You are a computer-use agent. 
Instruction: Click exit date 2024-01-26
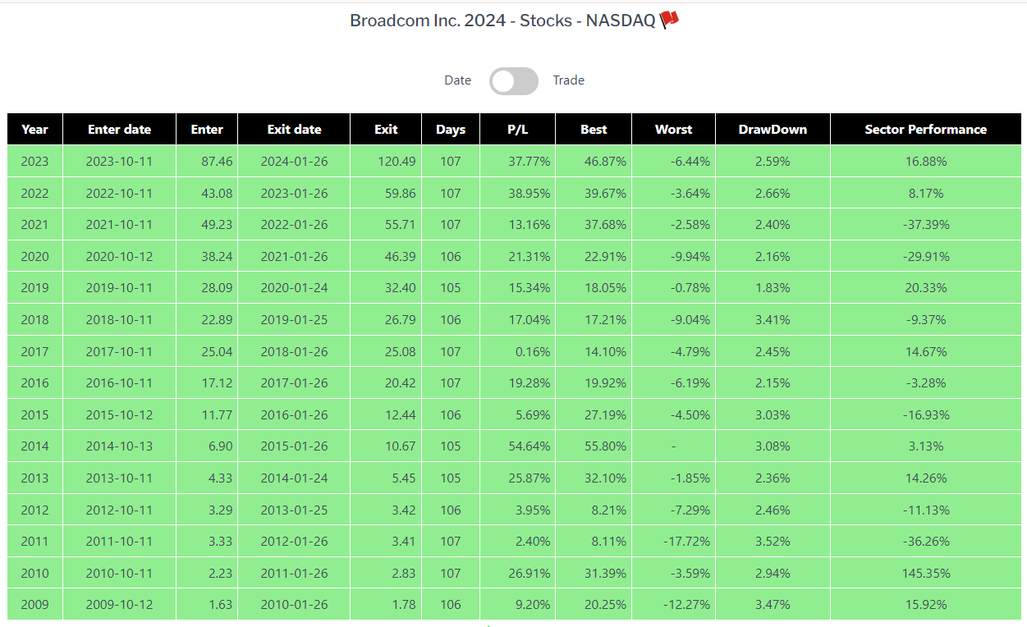(x=294, y=162)
